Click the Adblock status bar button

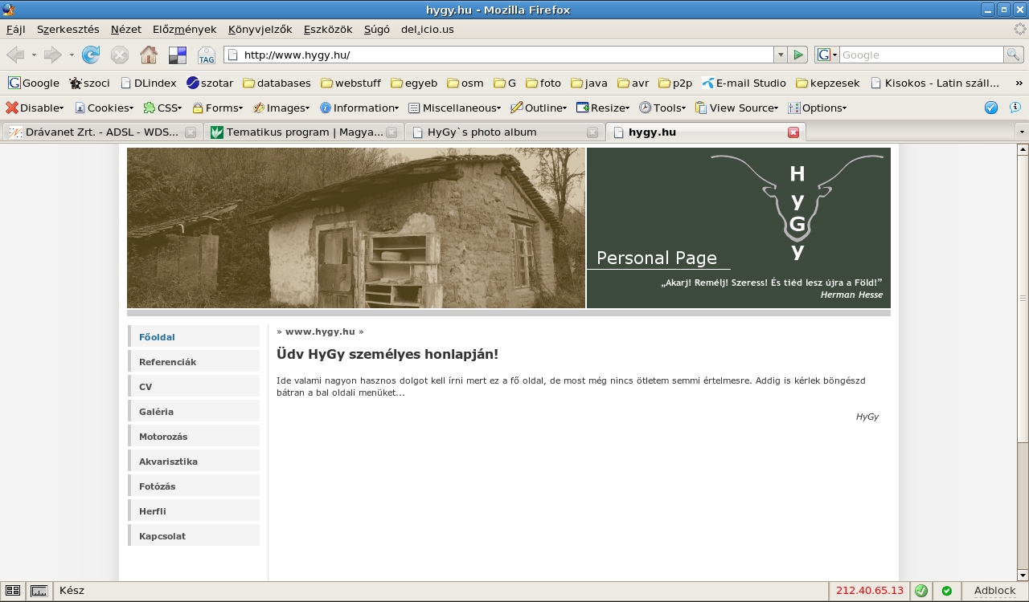994,591
